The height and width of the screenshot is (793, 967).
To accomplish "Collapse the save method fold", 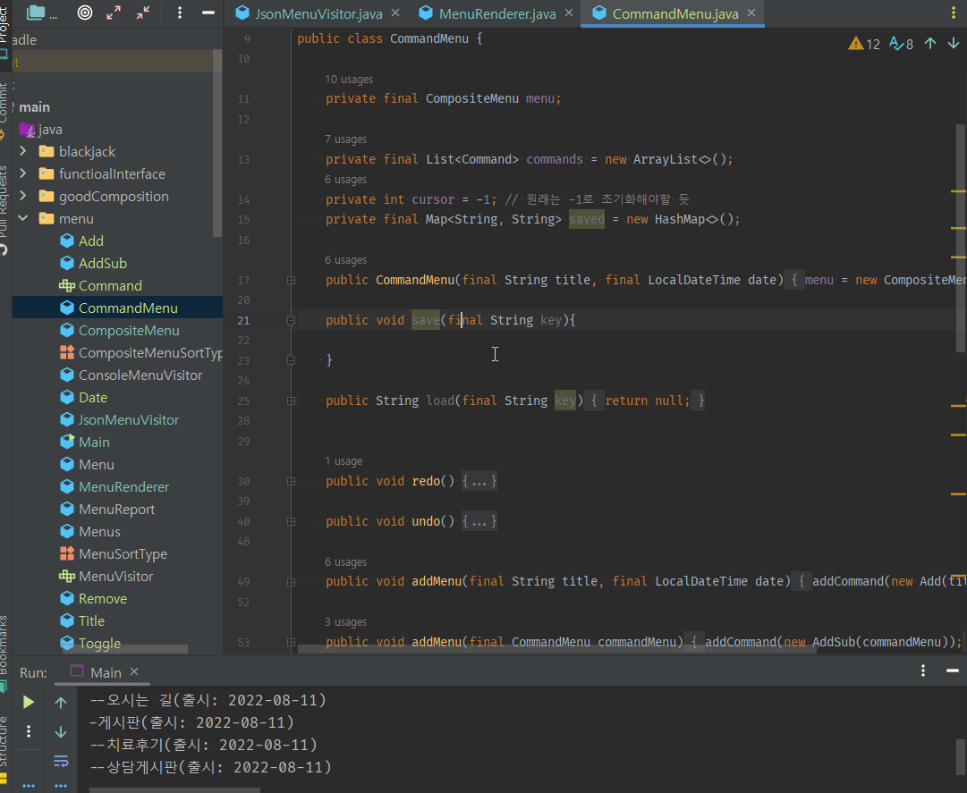I will coord(291,320).
